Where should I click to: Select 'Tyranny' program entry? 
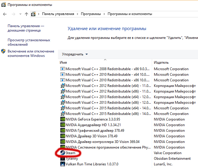click(x=72, y=159)
